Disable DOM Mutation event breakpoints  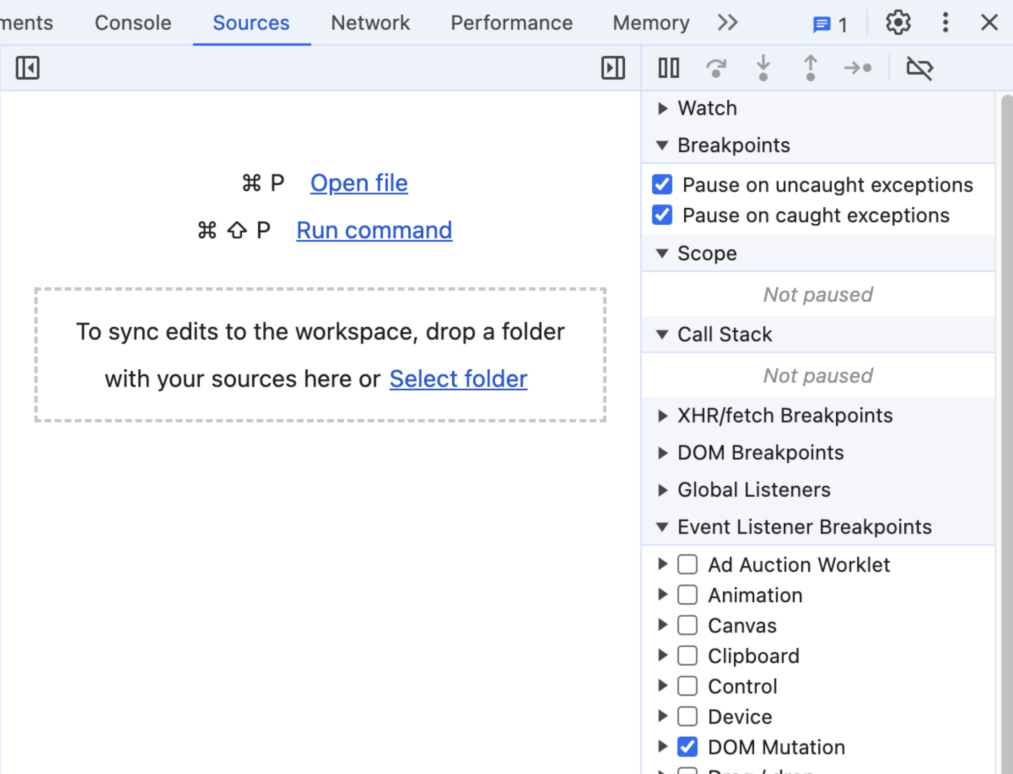(x=687, y=747)
